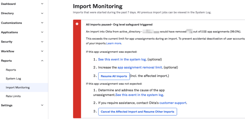This screenshot has width=245, height=119.
Task: Click the red alert exclamation icon
Action: coord(77,24)
